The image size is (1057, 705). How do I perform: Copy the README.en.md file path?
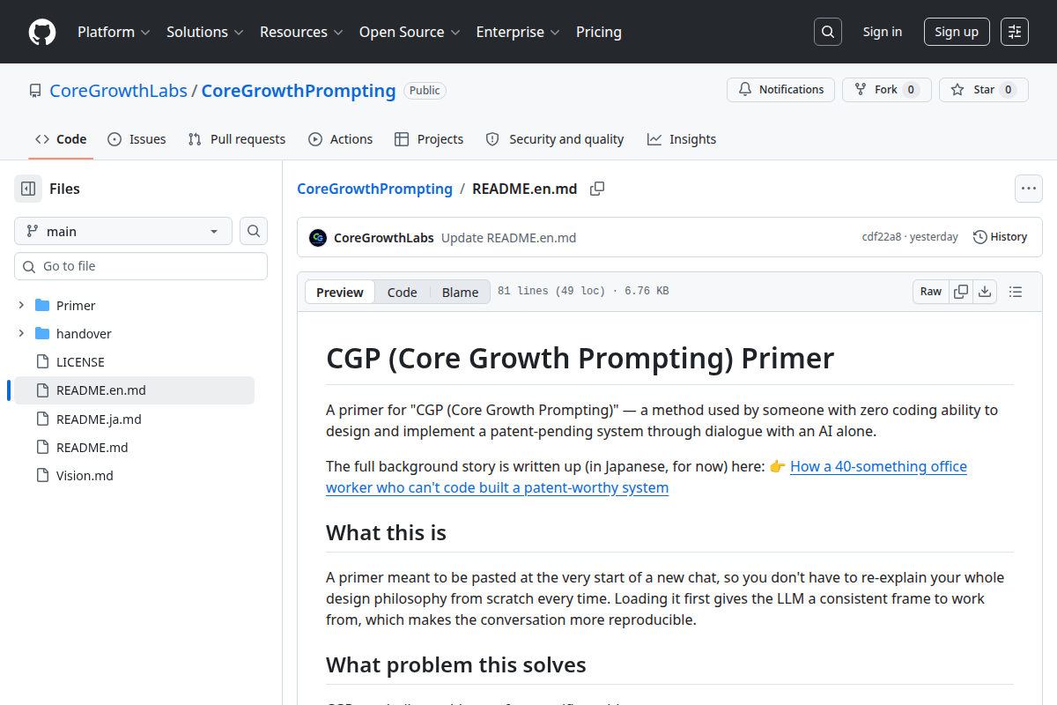(x=597, y=189)
